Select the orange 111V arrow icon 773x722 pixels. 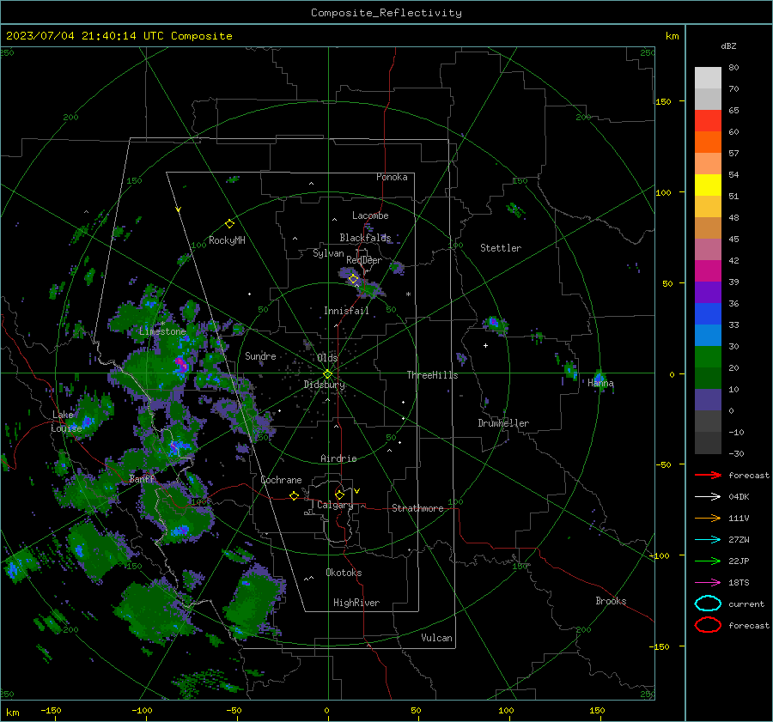point(708,518)
